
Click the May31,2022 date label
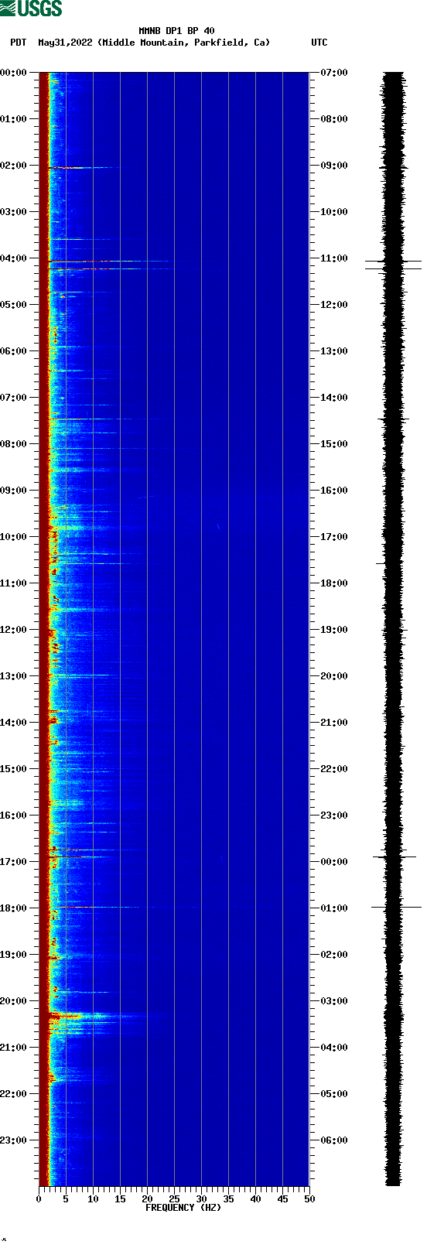coord(66,43)
